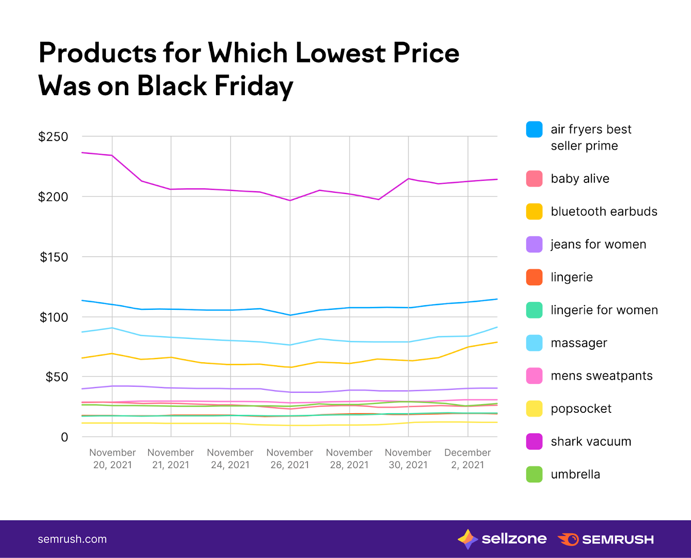Click the air fryers blue legend swatch
This screenshot has height=558, width=691.
(x=534, y=130)
